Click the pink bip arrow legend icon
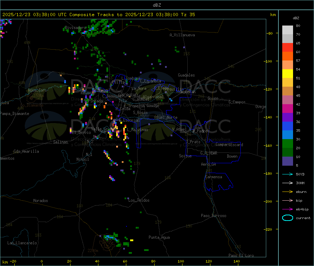The width and height of the screenshot is (314, 266). click(x=287, y=200)
